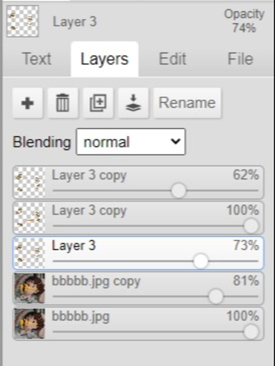Click the top Layer 3 copy thumbnail
The image size is (275, 366).
pos(29,182)
